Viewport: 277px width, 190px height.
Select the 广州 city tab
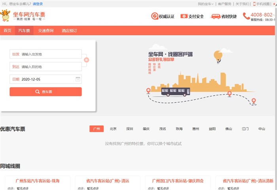pyautogui.click(x=97, y=129)
